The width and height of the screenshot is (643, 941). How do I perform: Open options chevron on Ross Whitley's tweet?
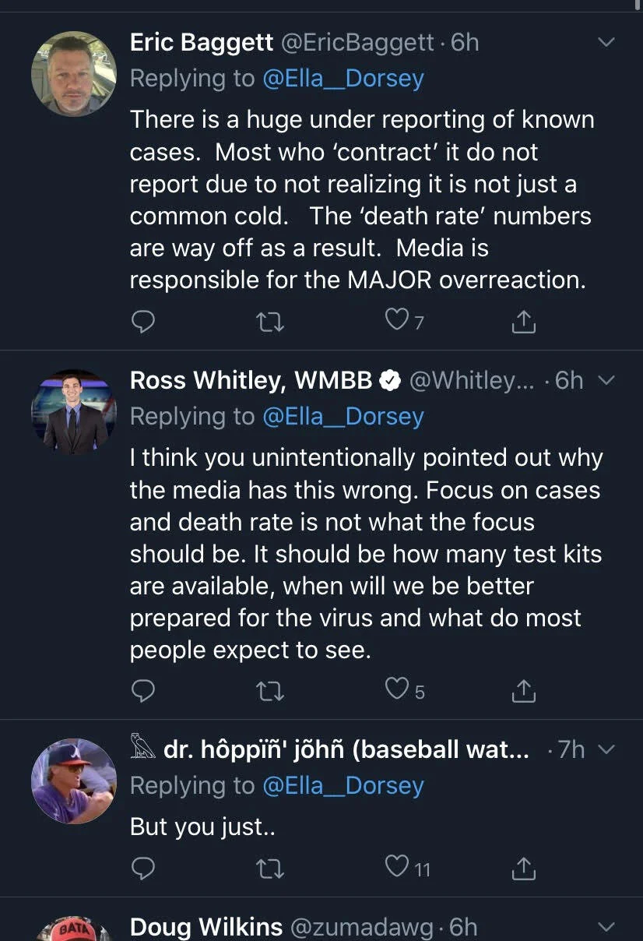point(606,380)
